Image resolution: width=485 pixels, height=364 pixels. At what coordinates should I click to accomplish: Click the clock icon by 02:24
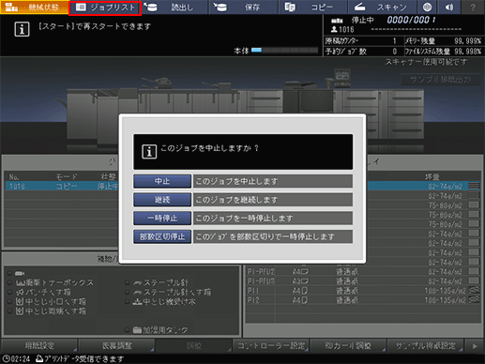(x=6, y=358)
